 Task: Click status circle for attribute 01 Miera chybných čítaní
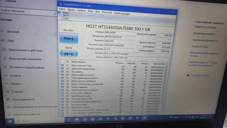62,65
